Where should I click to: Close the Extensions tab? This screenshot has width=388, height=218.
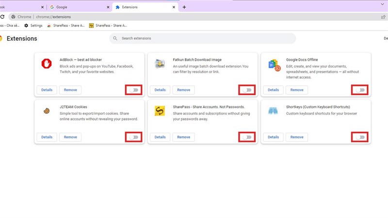(174, 7)
